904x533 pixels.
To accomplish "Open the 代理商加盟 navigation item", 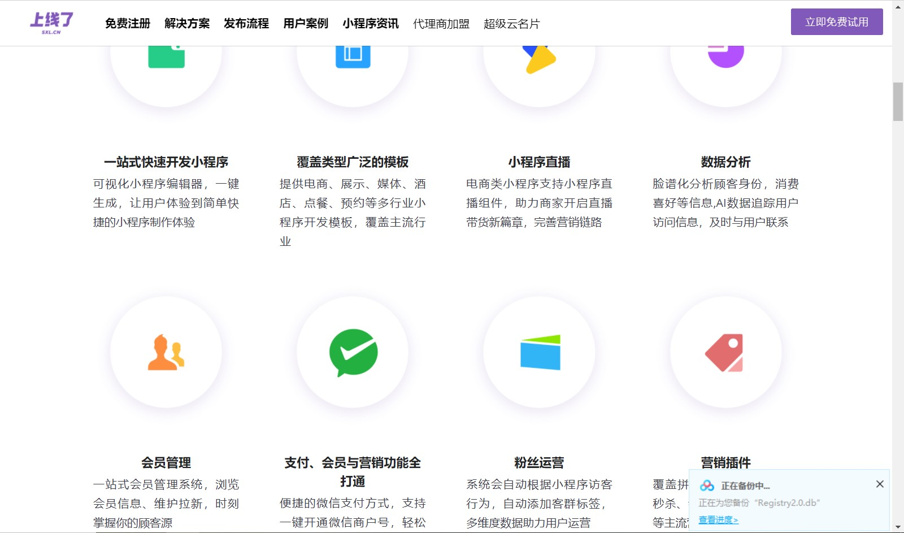I will 441,24.
